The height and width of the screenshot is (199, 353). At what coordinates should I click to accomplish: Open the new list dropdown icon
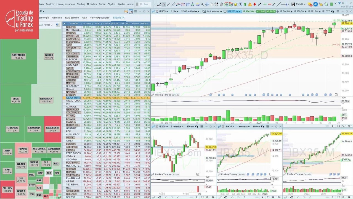click(126, 11)
